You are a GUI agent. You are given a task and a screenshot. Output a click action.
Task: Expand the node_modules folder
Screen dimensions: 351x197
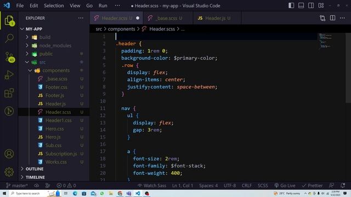click(54, 45)
